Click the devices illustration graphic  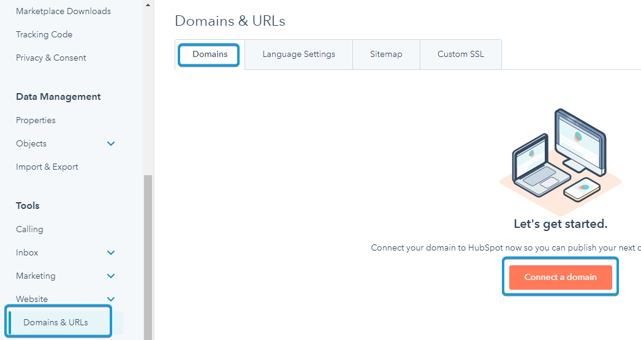(561, 161)
